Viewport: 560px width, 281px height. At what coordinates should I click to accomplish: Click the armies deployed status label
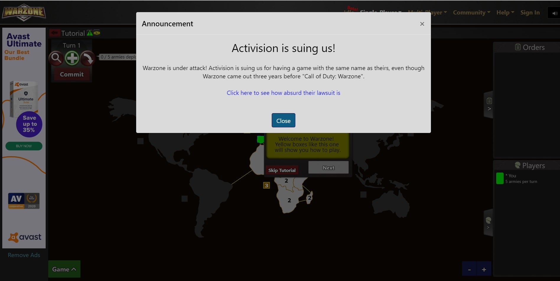point(118,57)
